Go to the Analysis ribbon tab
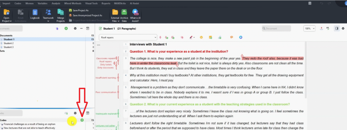 [x=56, y=3]
